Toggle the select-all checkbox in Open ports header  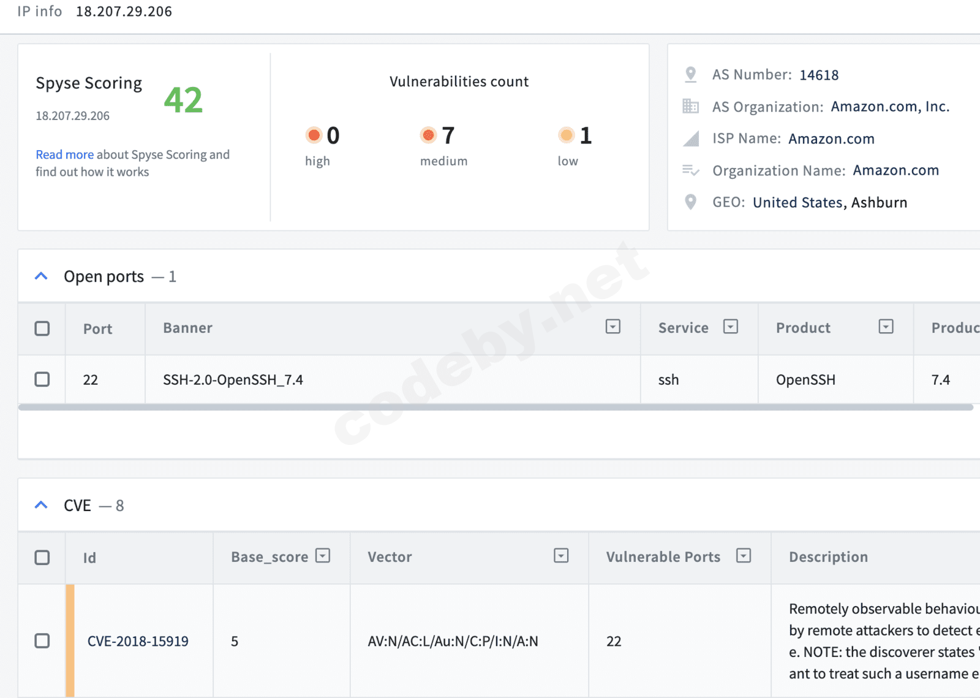pyautogui.click(x=42, y=328)
